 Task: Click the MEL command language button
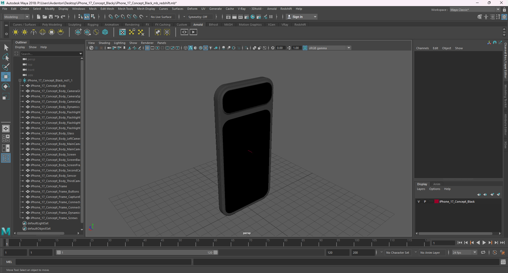pos(9,262)
